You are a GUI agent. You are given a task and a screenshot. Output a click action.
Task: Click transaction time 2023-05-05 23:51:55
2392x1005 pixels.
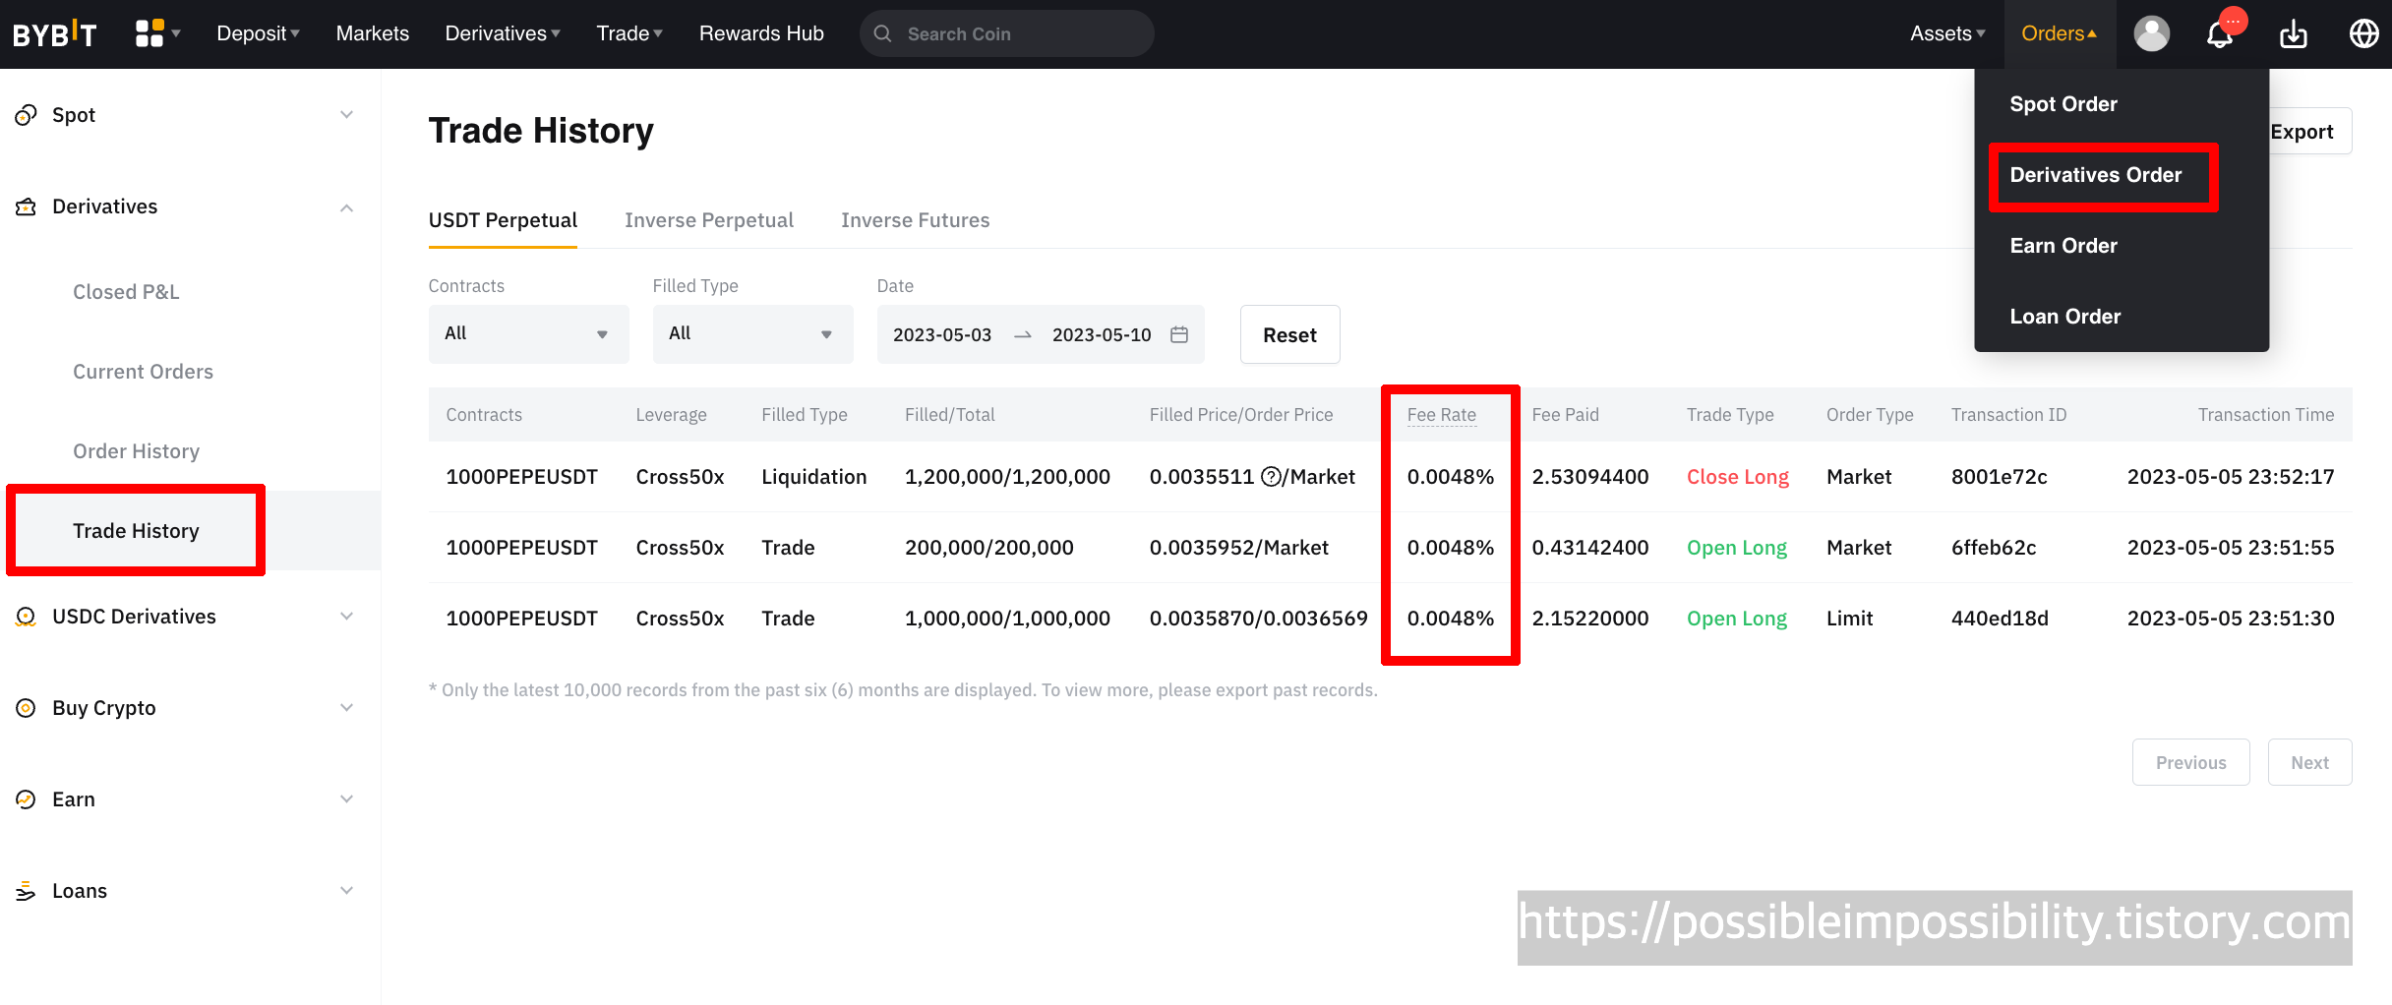(2231, 548)
